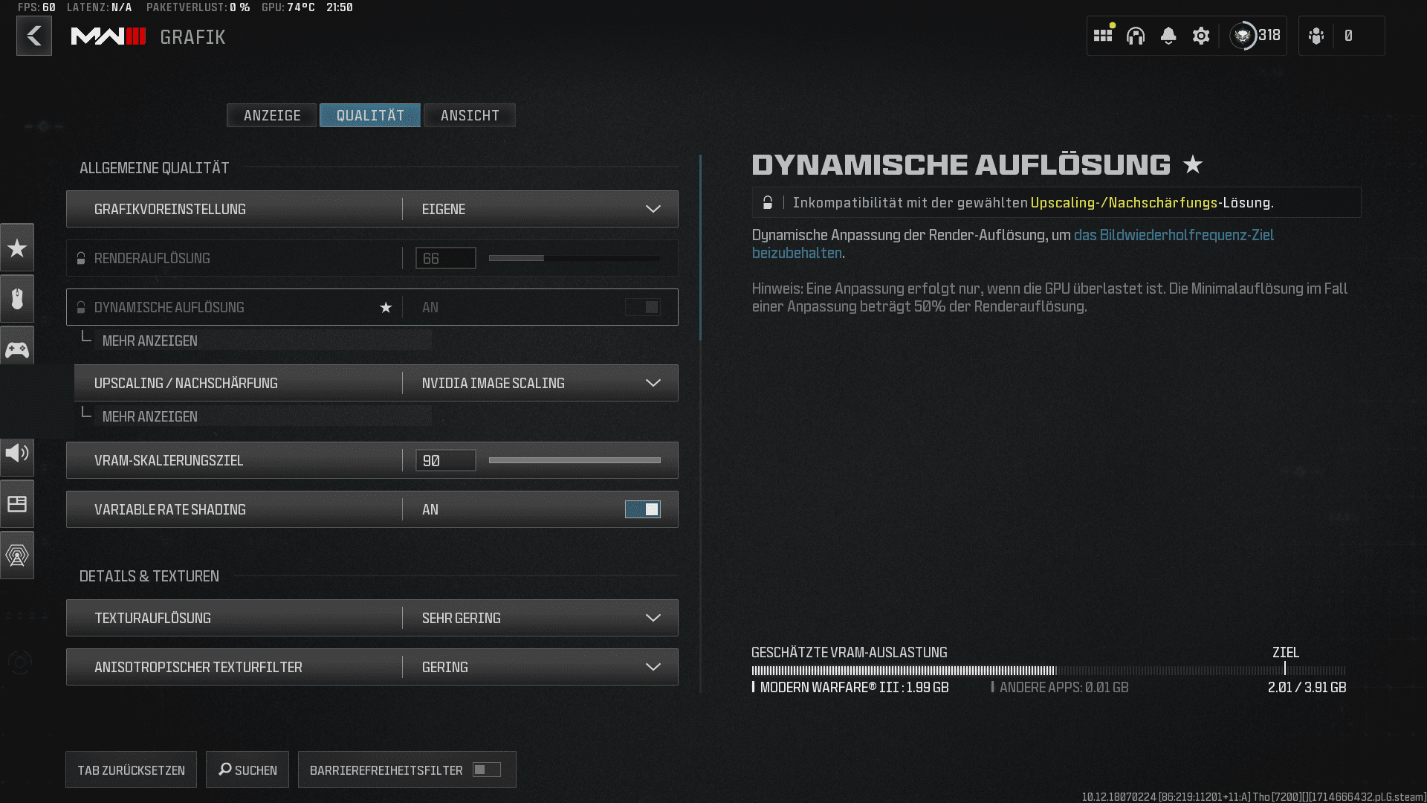
Task: Open audio settings speaker icon
Action: (17, 453)
